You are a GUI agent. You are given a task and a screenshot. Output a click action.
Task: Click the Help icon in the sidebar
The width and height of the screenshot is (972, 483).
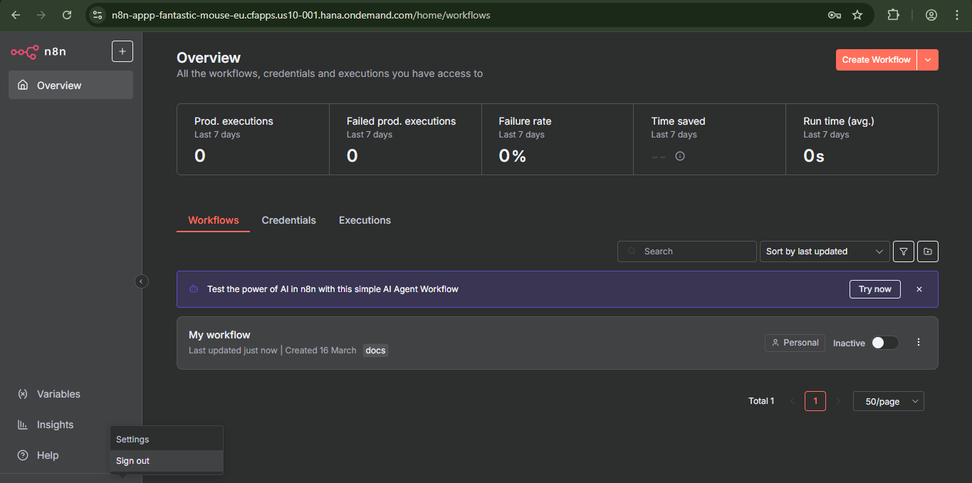pos(23,455)
